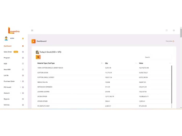The image size is (182, 136).
Task: Click the power logout icon
Action: point(174,30)
